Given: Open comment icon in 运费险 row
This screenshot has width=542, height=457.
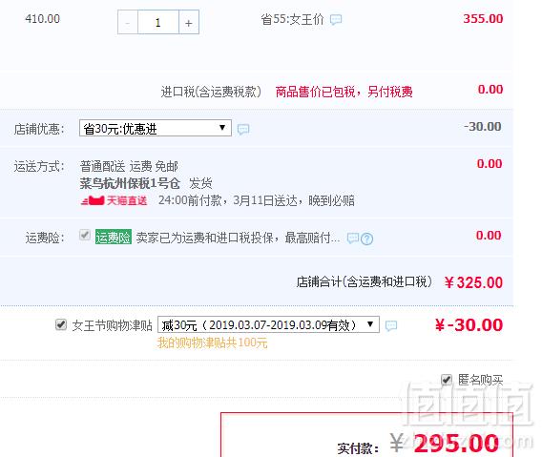Looking at the screenshot, I should click(352, 238).
